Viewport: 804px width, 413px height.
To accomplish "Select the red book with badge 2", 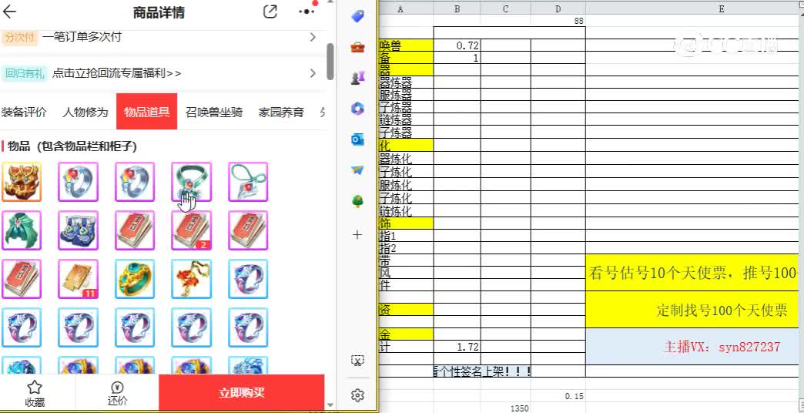I will point(191,230).
